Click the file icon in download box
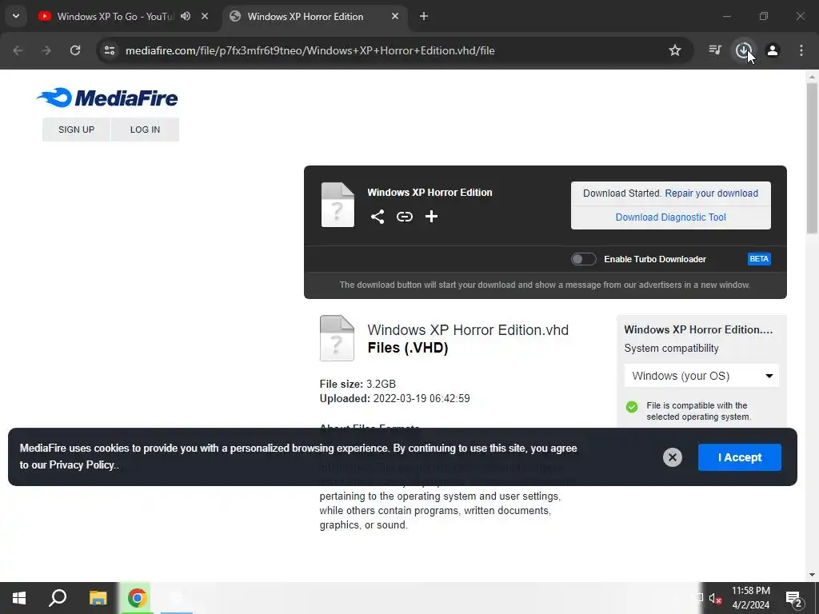 coord(338,205)
